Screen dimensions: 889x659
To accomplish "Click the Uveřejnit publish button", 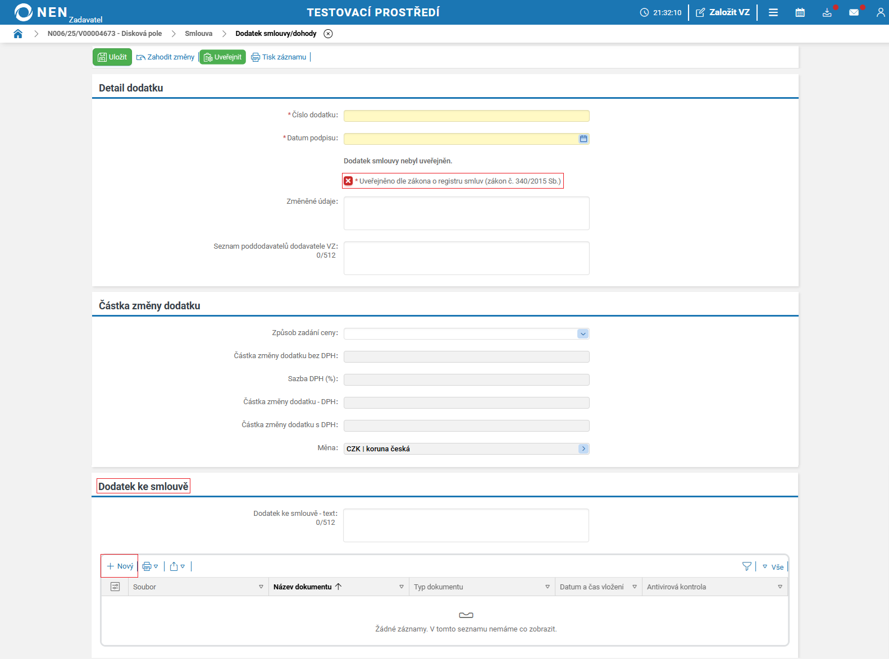I will 223,57.
